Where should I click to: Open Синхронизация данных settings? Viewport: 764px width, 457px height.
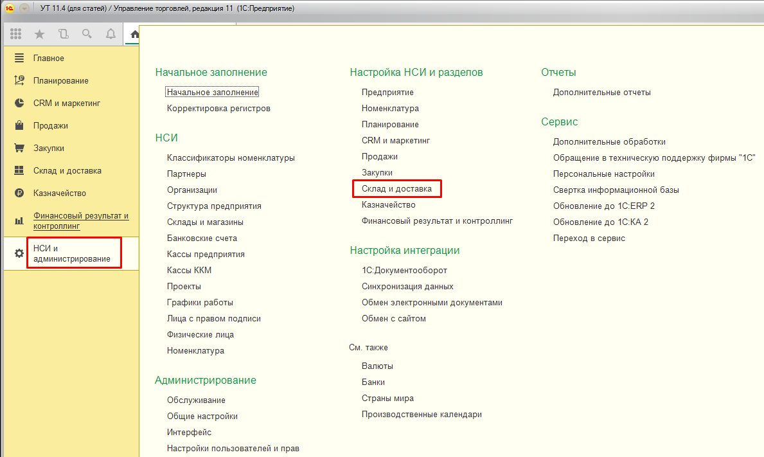pos(407,287)
